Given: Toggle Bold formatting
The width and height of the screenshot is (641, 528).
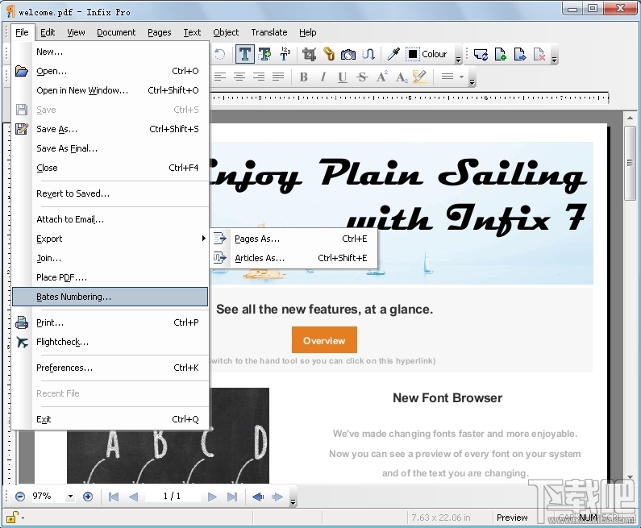Looking at the screenshot, I should tap(303, 77).
